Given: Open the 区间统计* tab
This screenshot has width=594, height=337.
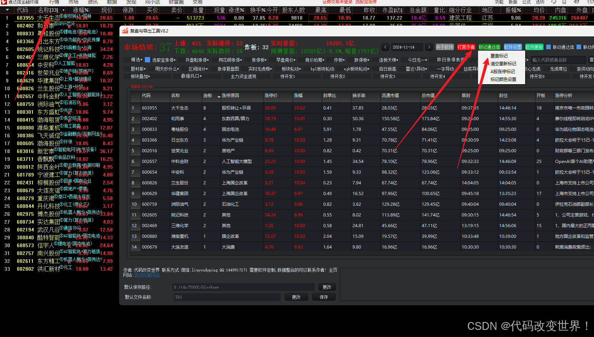Looking at the screenshot, I should pyautogui.click(x=198, y=69).
